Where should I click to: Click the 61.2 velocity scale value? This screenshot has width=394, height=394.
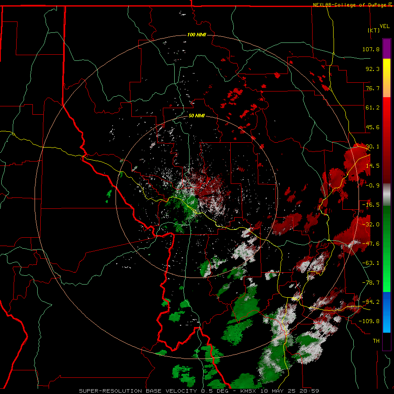[x=373, y=108]
